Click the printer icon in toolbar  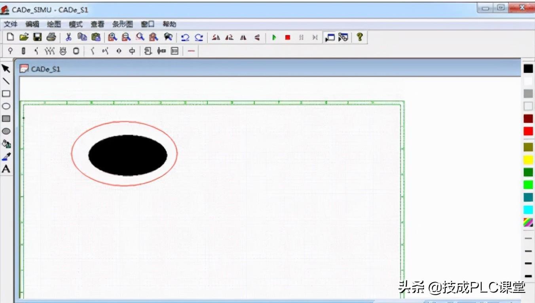(x=51, y=37)
